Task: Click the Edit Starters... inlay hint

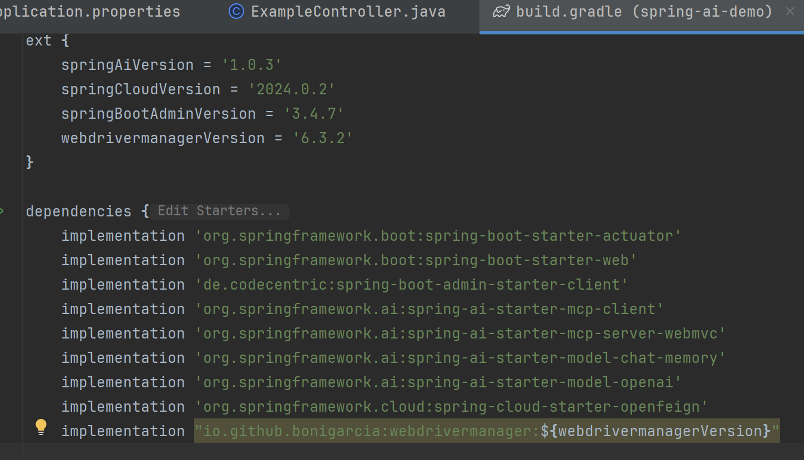Action: [219, 211]
